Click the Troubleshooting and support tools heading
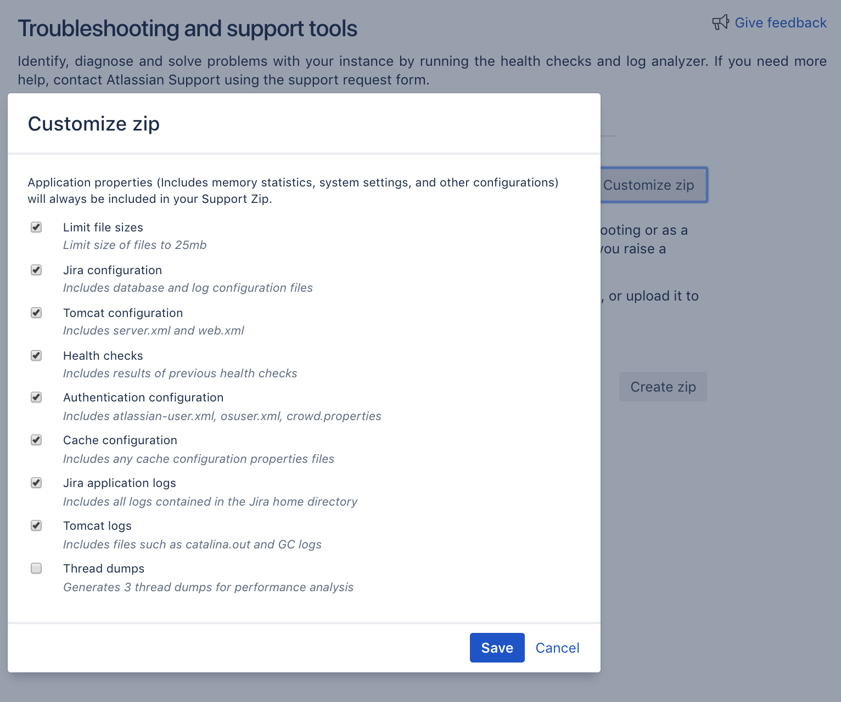The image size is (841, 702). (x=187, y=28)
